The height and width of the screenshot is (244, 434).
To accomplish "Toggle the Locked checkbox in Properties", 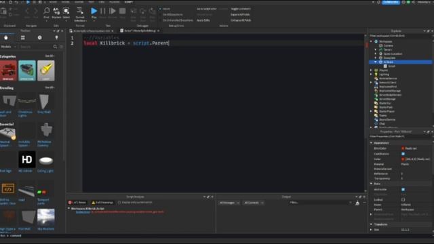I will click(x=403, y=199).
